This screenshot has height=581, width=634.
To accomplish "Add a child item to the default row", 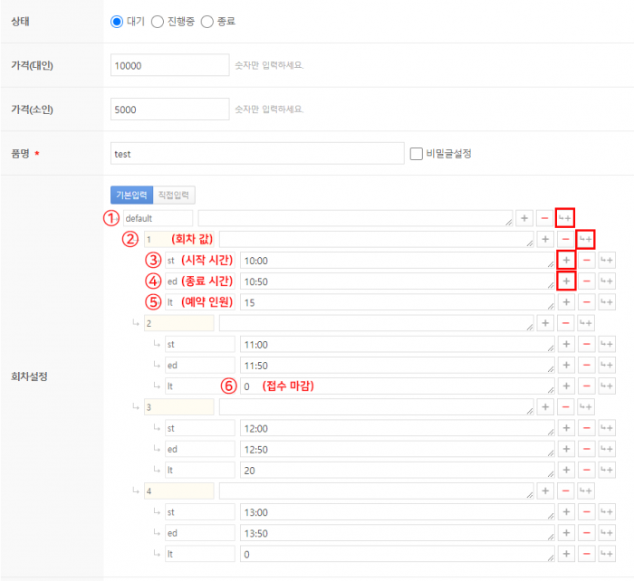I will [565, 218].
